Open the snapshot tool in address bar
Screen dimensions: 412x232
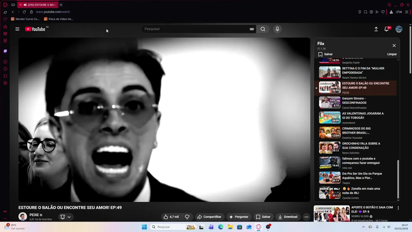pos(365,12)
